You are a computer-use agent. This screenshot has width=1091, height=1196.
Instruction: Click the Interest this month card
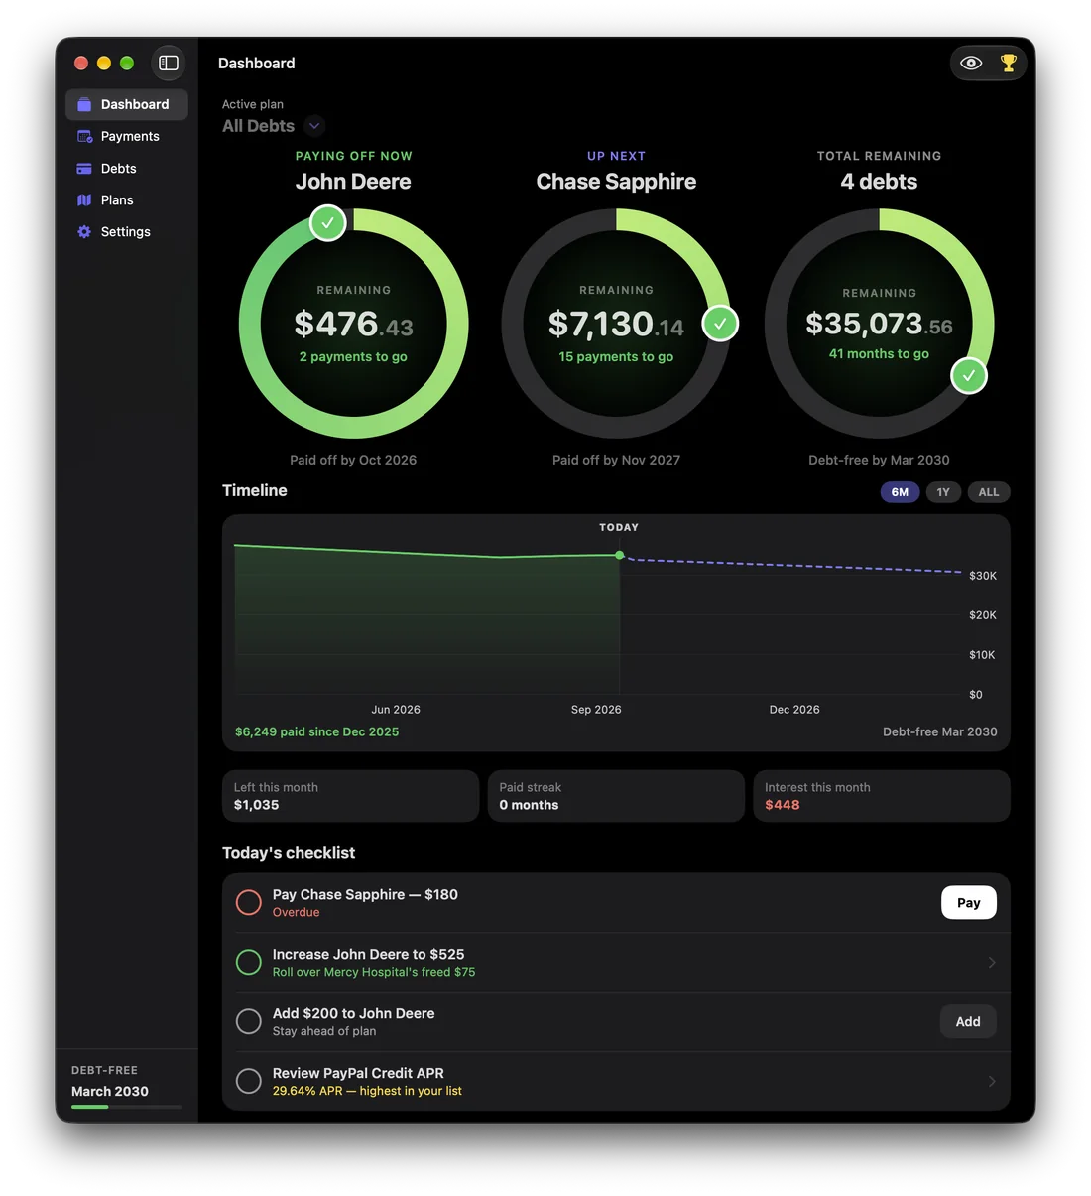882,796
